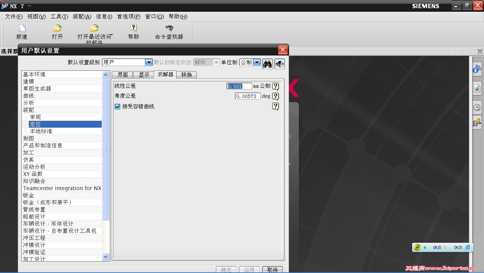Open the 装配(A) menu

pos(82,16)
